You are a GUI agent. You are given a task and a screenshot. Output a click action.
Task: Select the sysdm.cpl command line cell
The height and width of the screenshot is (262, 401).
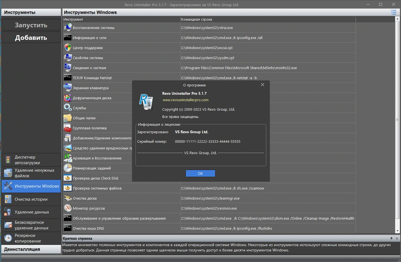click(268, 58)
